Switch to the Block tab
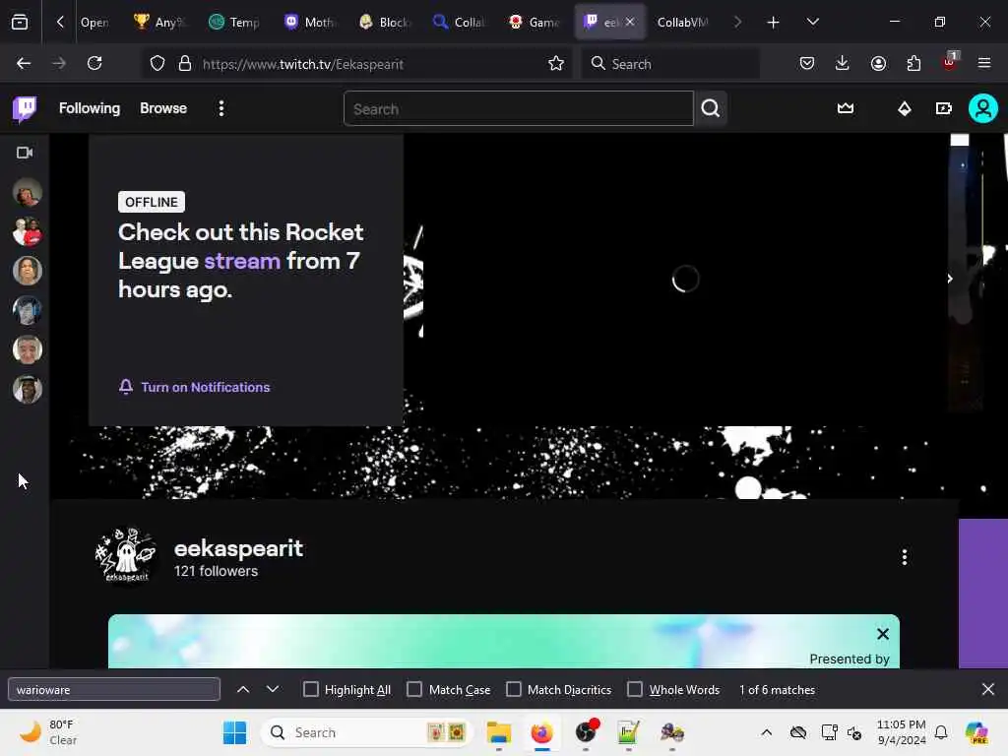 385,22
